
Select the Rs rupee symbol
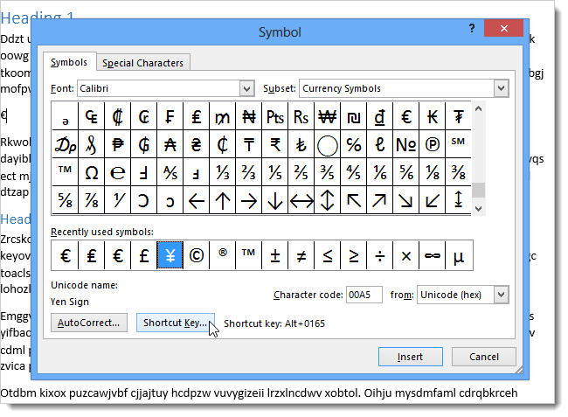pos(301,116)
